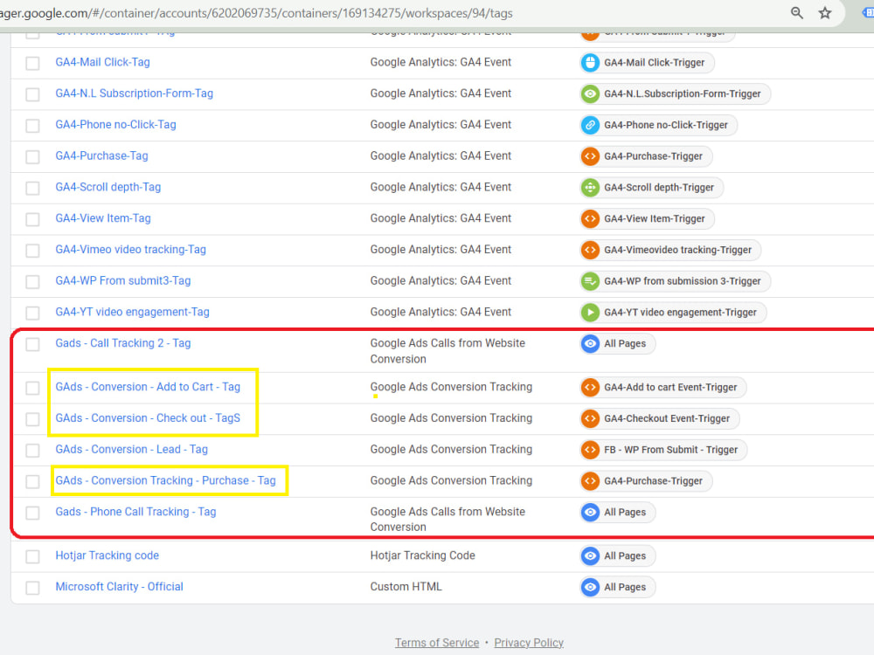874x655 pixels.
Task: Open GA4-YT video engagement-Tag
Action: pos(132,312)
